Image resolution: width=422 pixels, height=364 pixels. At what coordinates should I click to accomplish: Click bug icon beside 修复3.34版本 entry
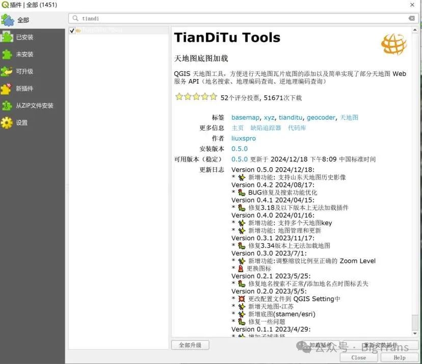point(242,246)
